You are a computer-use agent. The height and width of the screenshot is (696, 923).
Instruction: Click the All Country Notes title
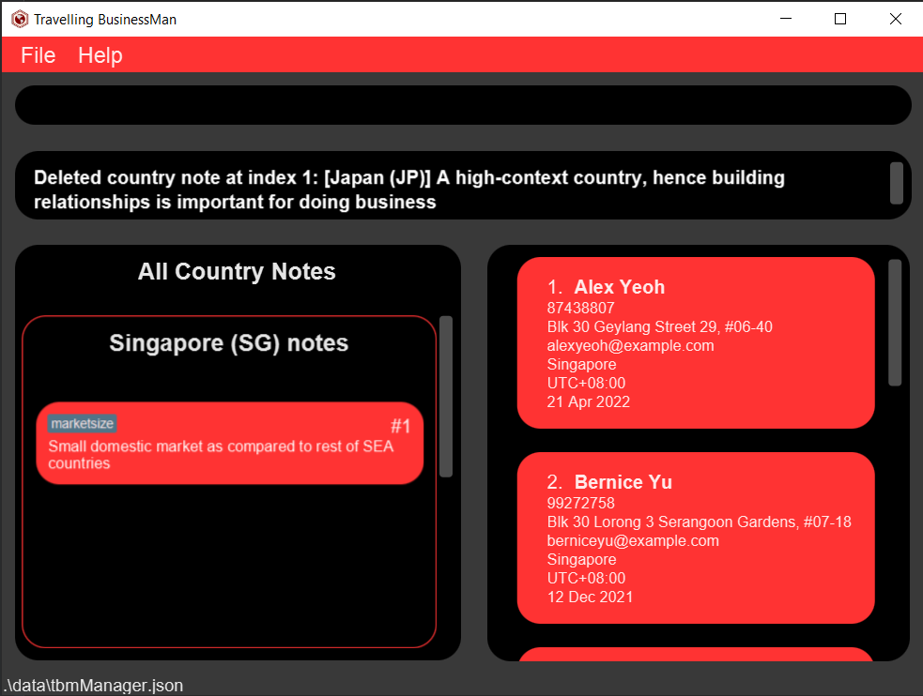[237, 272]
